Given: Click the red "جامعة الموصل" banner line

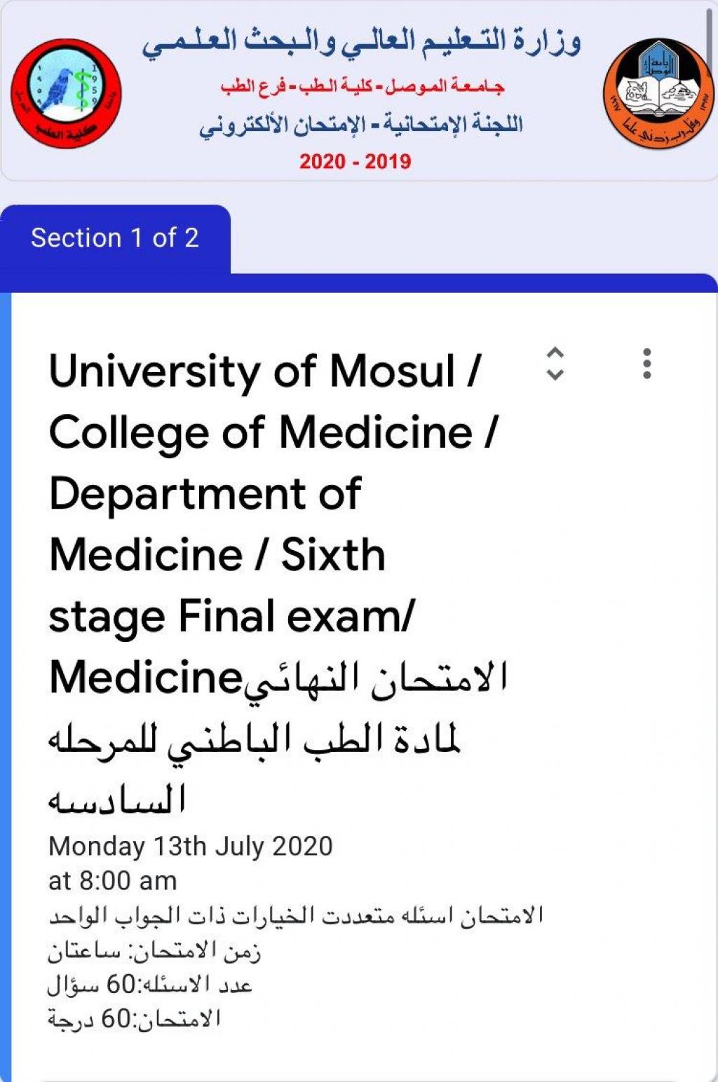Looking at the screenshot, I should (363, 87).
